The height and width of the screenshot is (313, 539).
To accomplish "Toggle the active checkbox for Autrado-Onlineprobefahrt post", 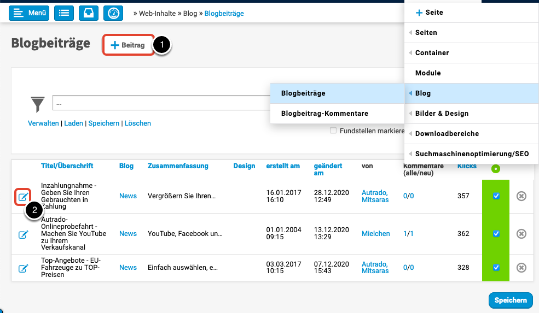I will 496,234.
